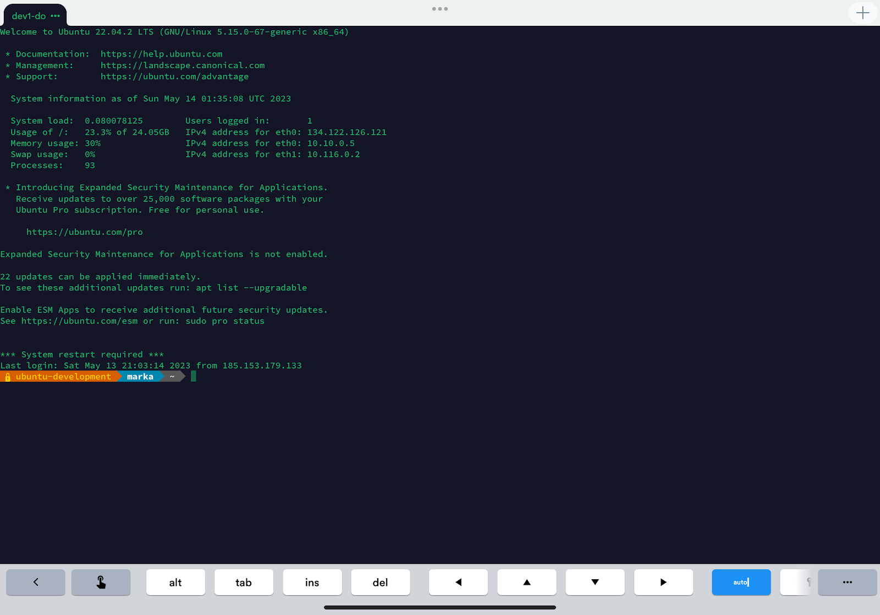Click the '22 updates can be applied immediately' line
The width and height of the screenshot is (880, 615).
100,277
